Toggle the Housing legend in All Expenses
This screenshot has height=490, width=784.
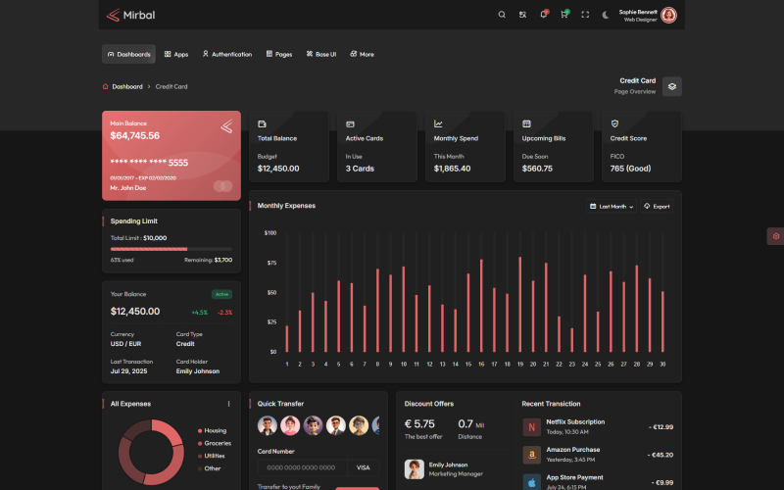[214, 430]
